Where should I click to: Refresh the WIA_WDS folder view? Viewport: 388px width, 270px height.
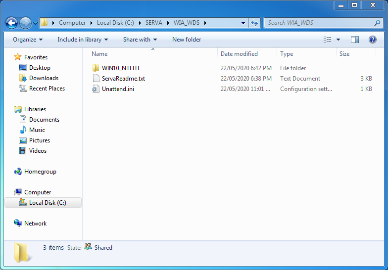point(254,23)
